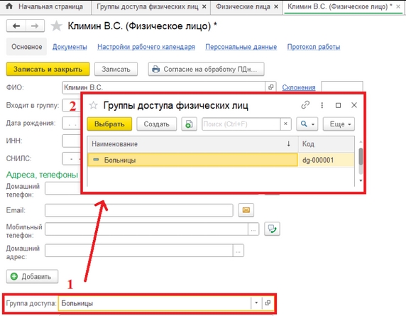Select the Больницы row in the list
This screenshot has height=316, width=406.
[x=192, y=160]
